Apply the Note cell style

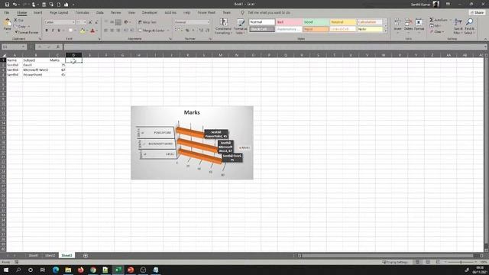coord(370,29)
